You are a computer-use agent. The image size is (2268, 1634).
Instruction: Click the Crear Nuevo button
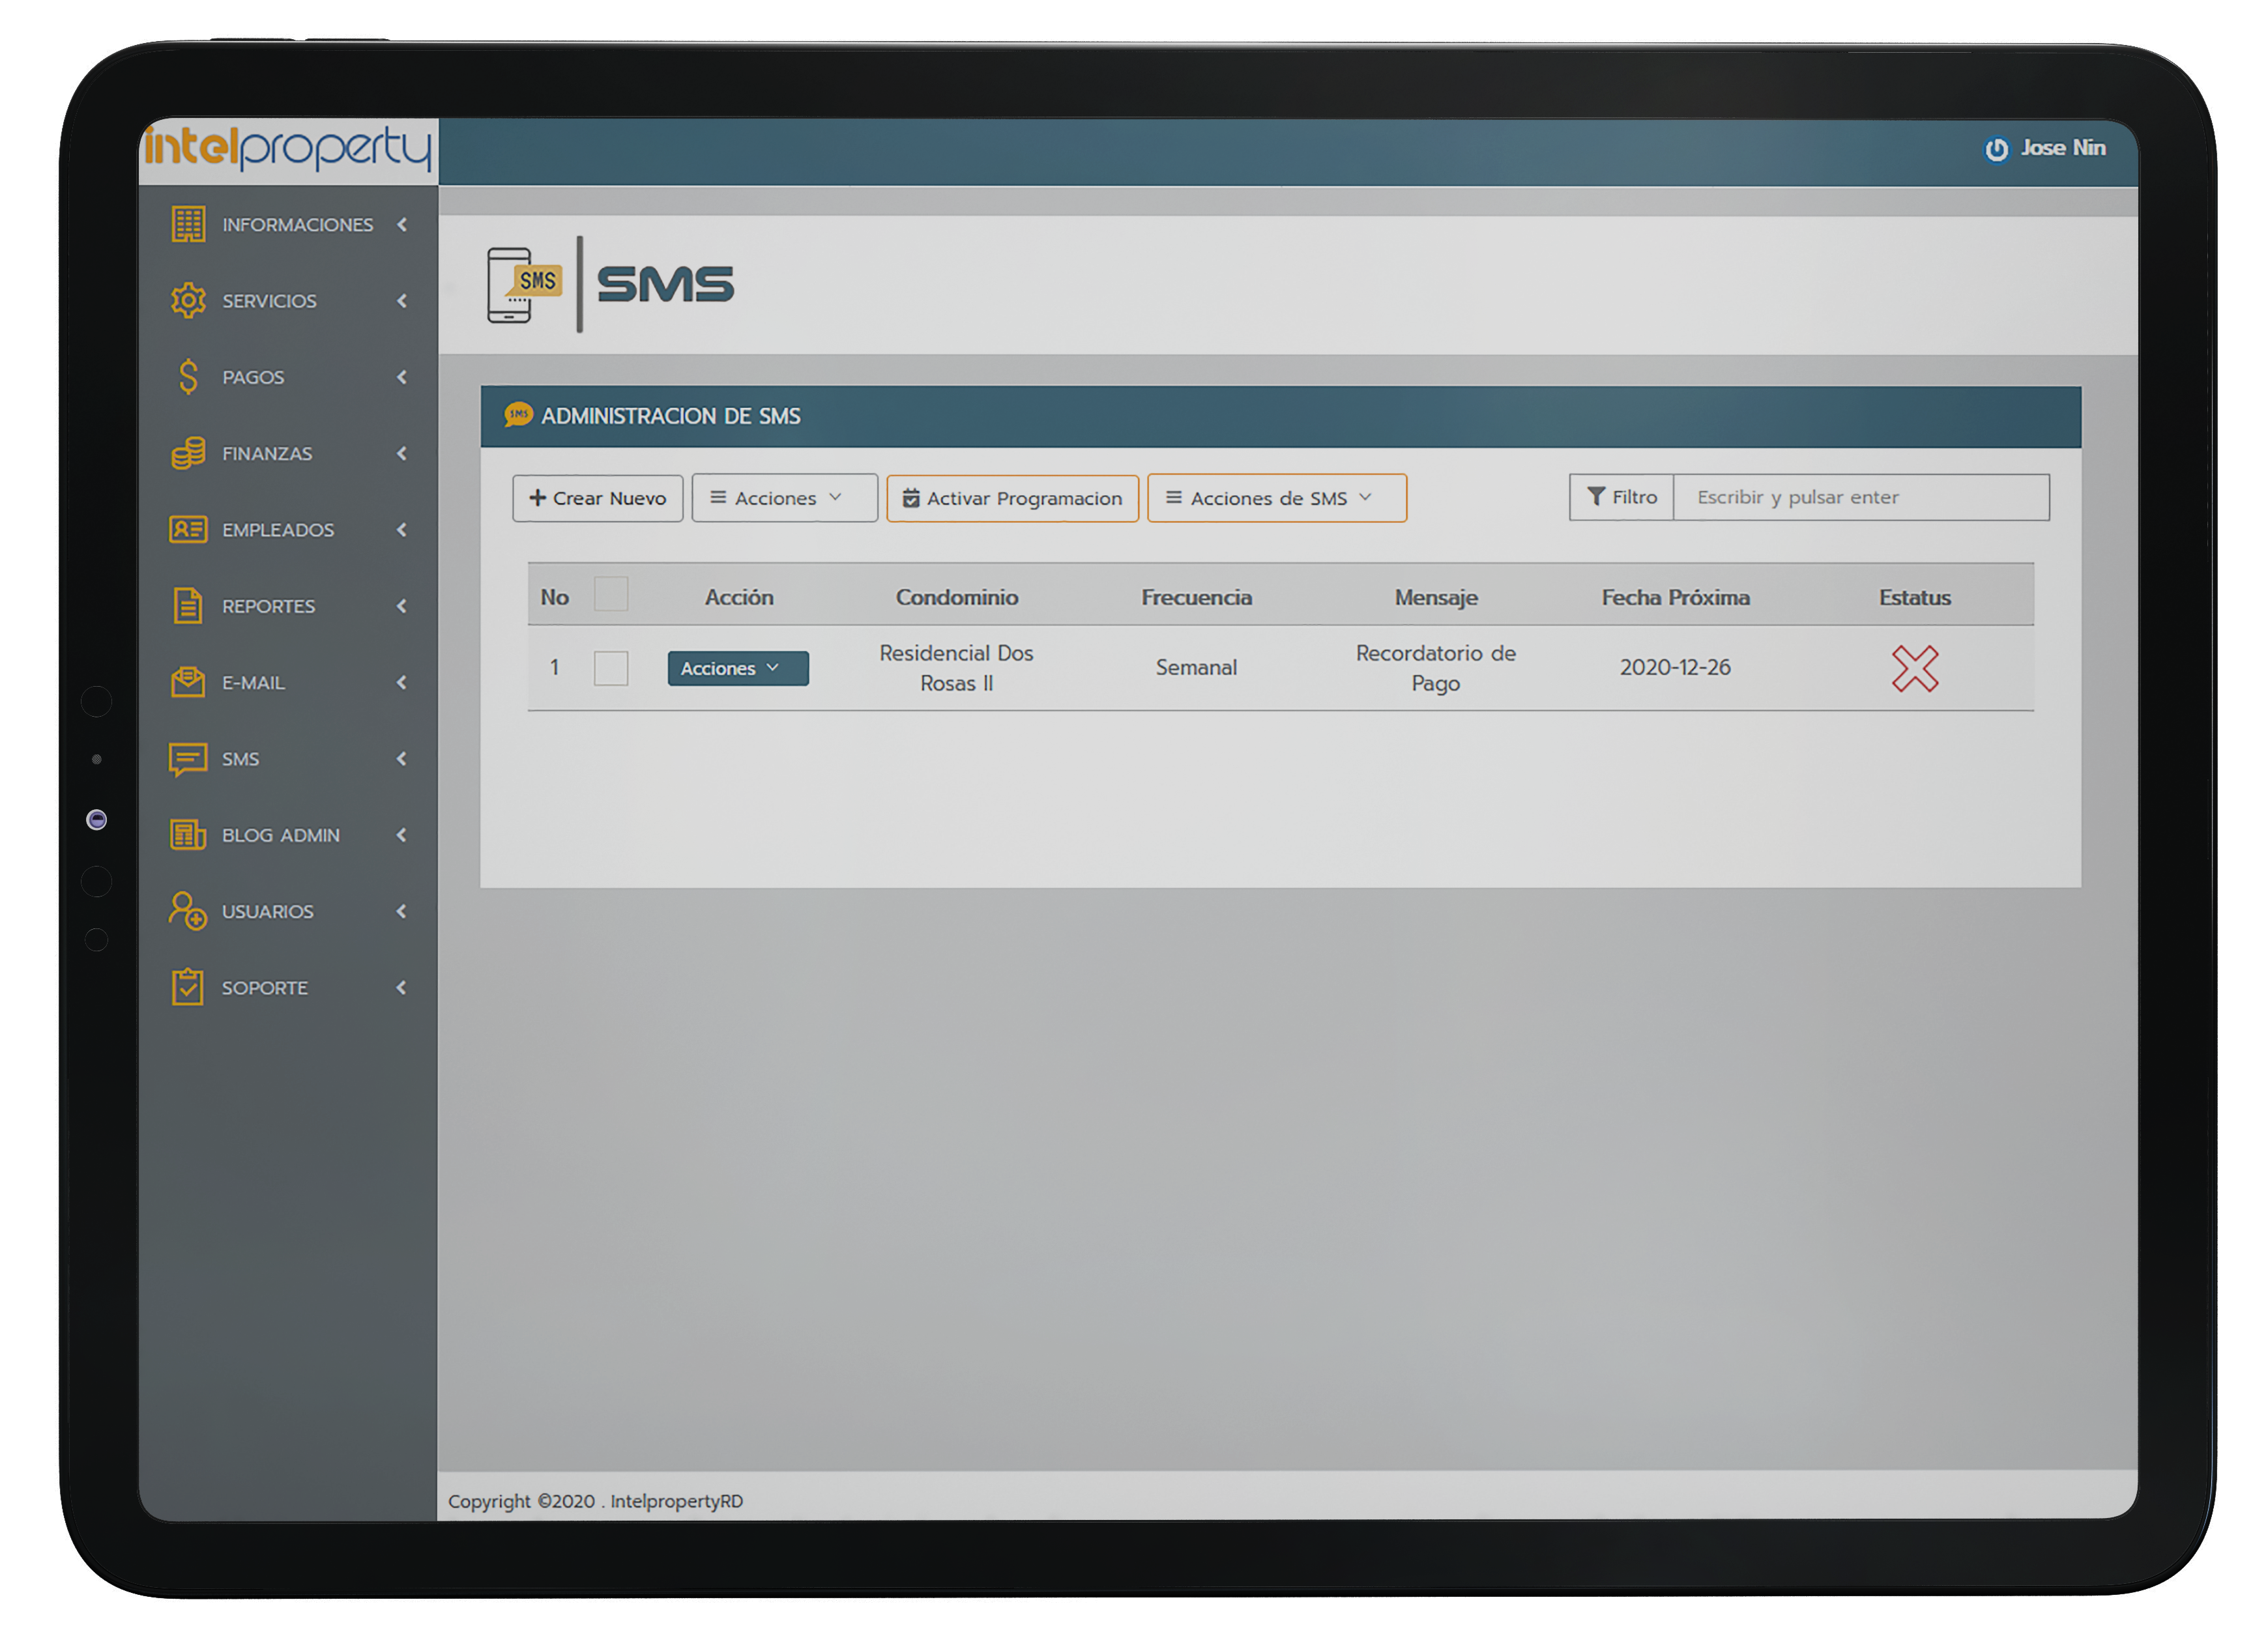597,498
